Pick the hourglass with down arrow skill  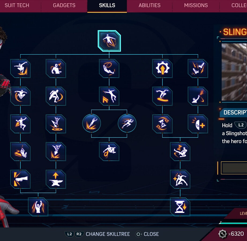click(x=180, y=207)
